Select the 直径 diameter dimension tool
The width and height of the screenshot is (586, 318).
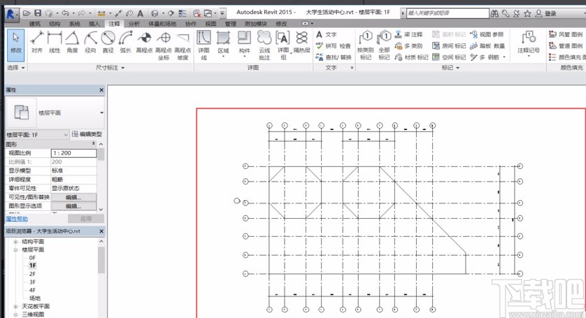pyautogui.click(x=108, y=42)
